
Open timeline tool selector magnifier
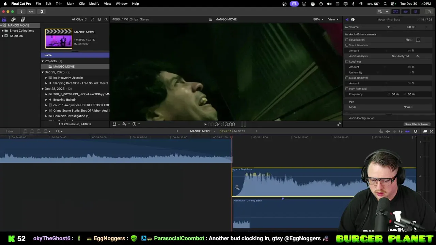[x=59, y=131]
